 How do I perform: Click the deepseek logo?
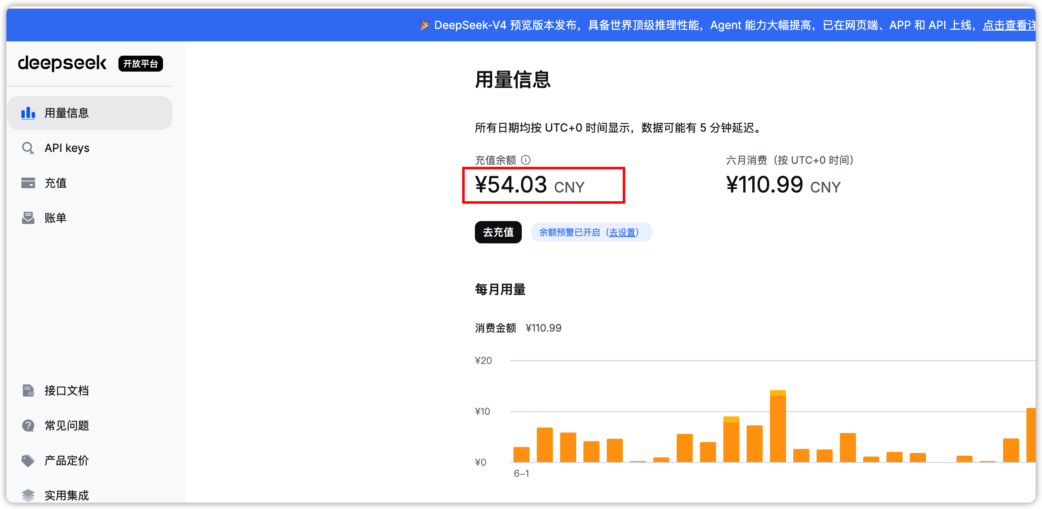pyautogui.click(x=62, y=63)
